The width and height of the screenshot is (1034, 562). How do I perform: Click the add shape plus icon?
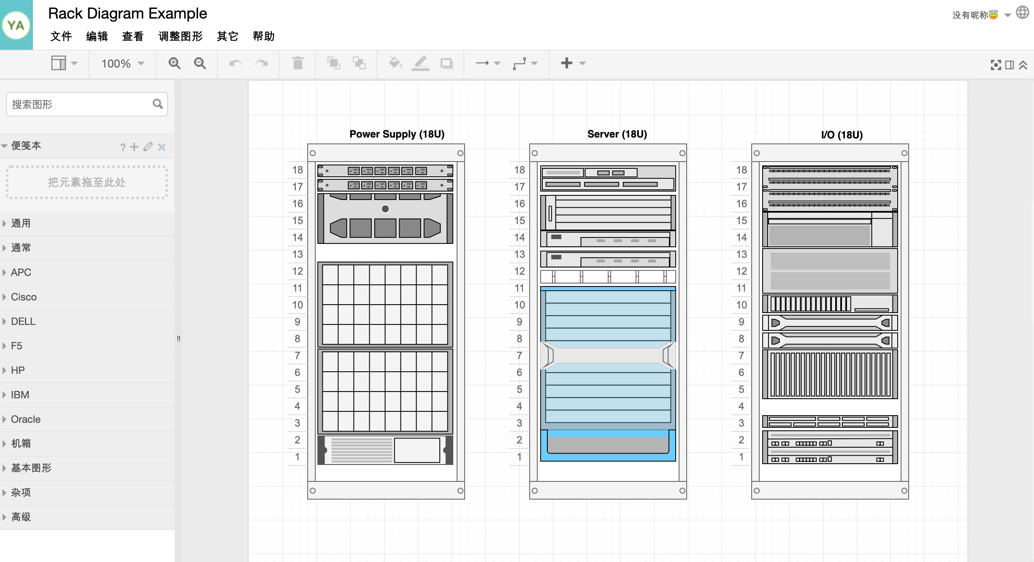[567, 64]
